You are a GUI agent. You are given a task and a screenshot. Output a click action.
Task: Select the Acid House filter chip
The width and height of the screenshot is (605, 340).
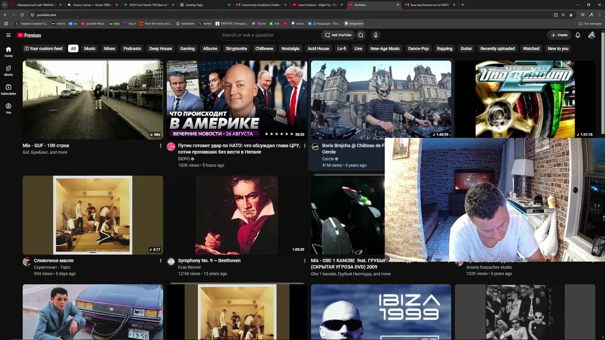tap(319, 49)
